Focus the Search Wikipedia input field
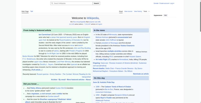The width and height of the screenshot is (201, 103). 72,3
